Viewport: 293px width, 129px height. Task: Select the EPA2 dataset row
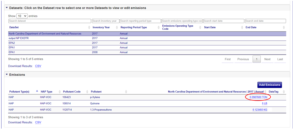point(147,43)
